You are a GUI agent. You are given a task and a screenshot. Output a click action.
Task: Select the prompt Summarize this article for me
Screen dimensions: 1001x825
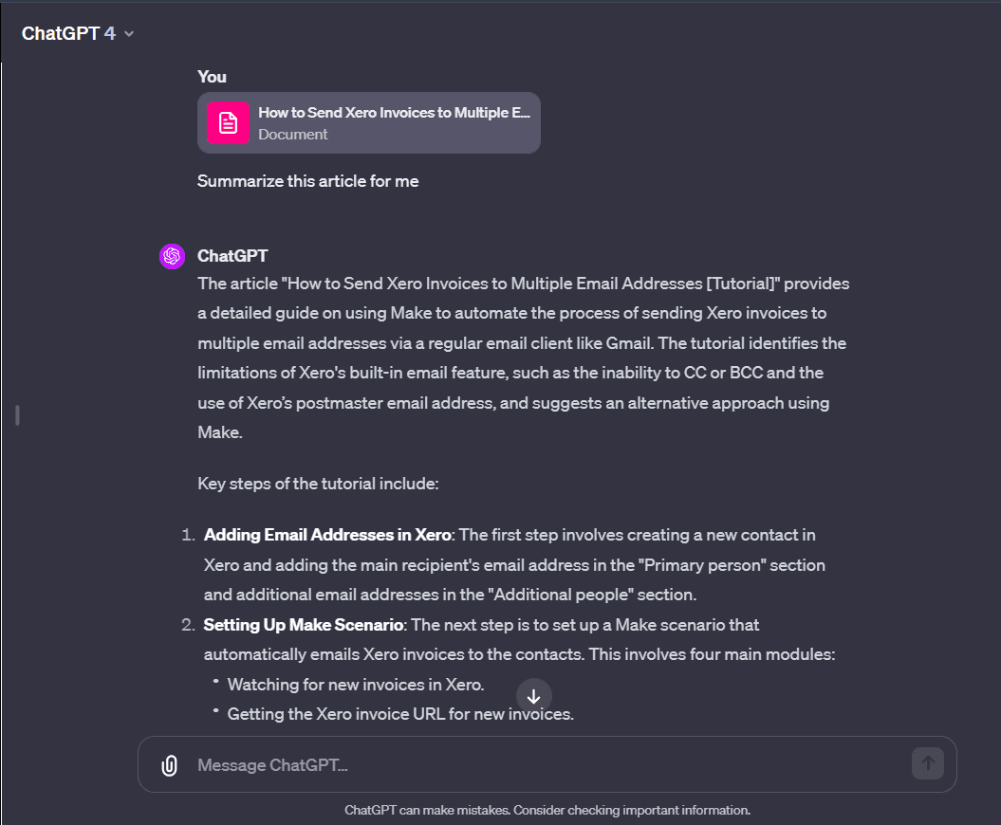click(x=307, y=181)
